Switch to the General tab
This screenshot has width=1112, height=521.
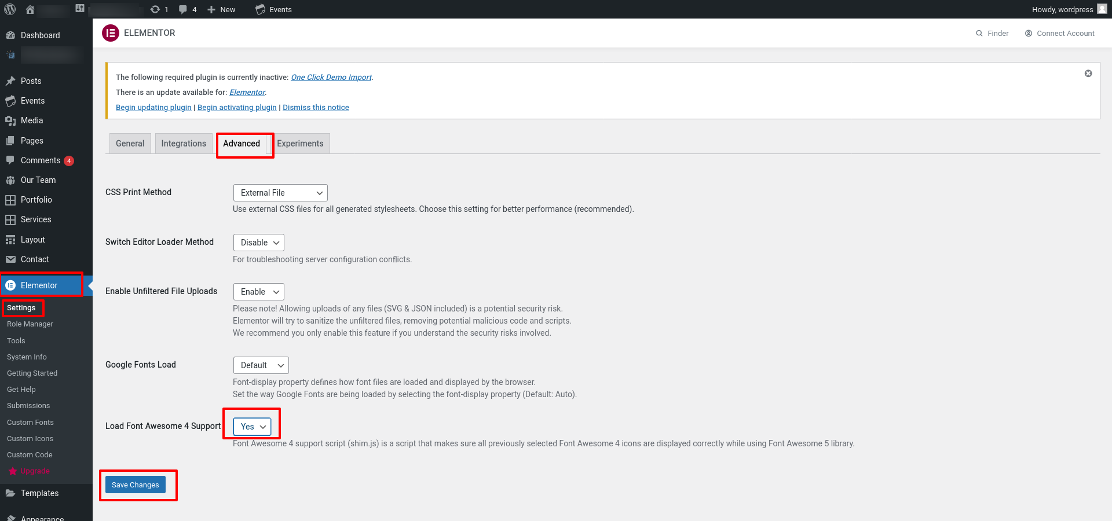[x=130, y=144]
